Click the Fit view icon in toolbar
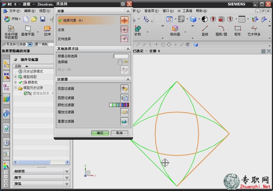Image resolution: width=273 pixels, height=191 pixels. (x=170, y=19)
